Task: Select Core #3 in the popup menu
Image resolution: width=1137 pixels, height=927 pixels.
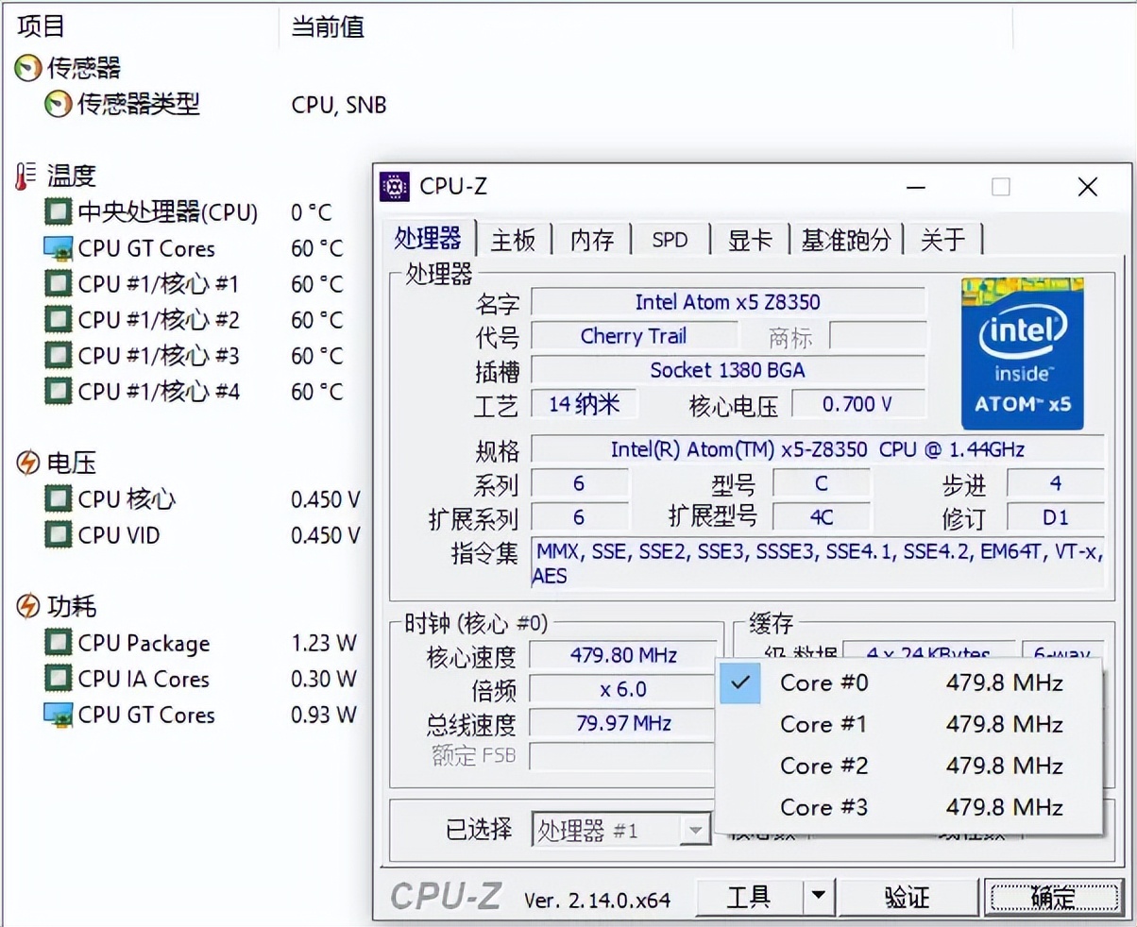Action: point(908,807)
